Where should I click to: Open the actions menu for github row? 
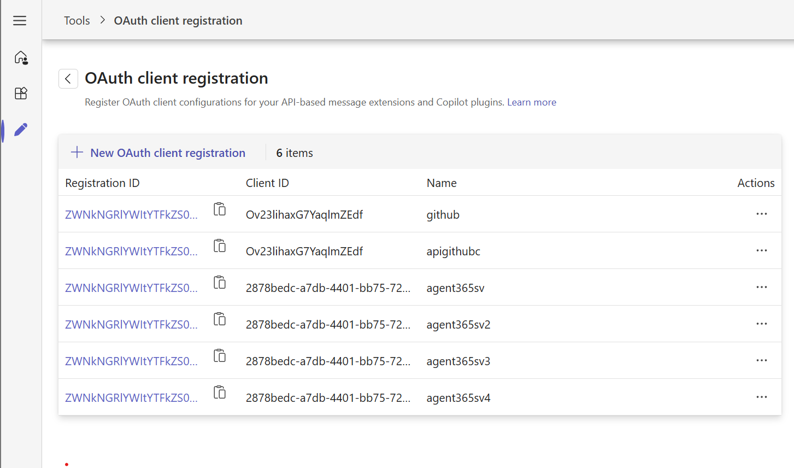click(761, 214)
